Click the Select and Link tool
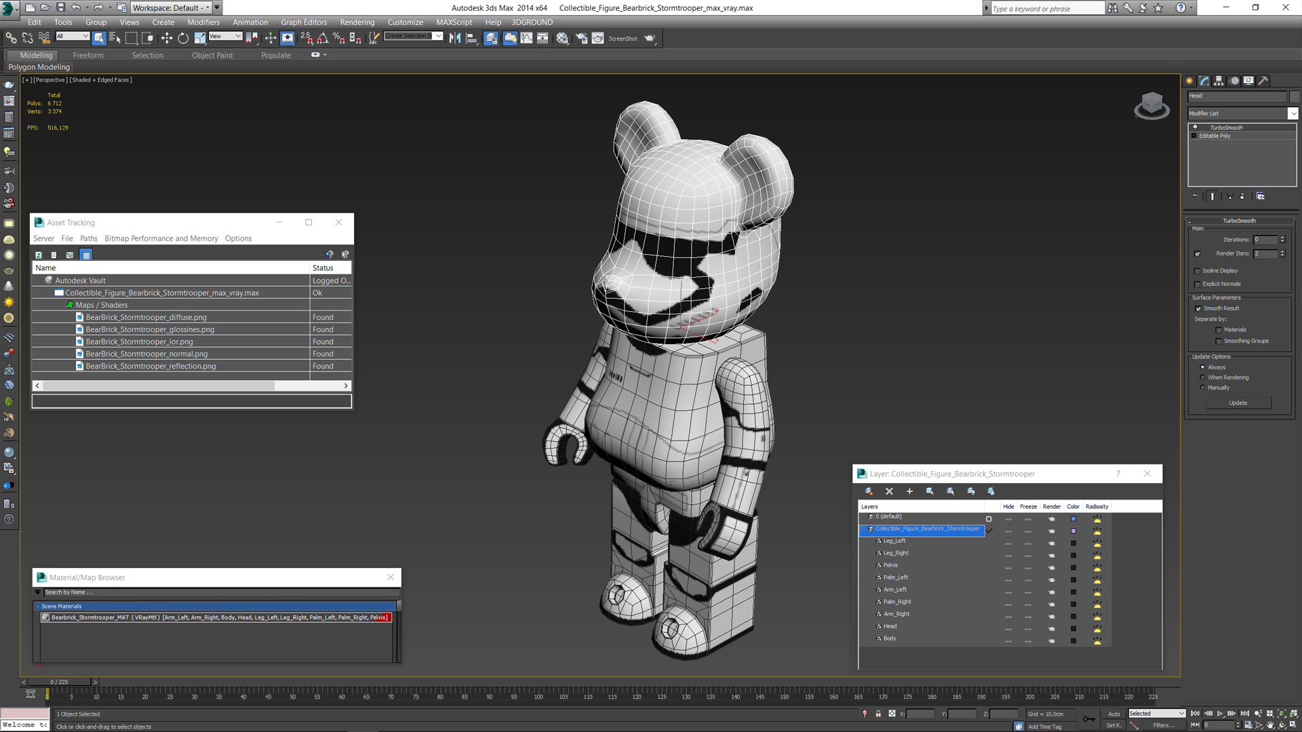The width and height of the screenshot is (1302, 732). pos(12,39)
